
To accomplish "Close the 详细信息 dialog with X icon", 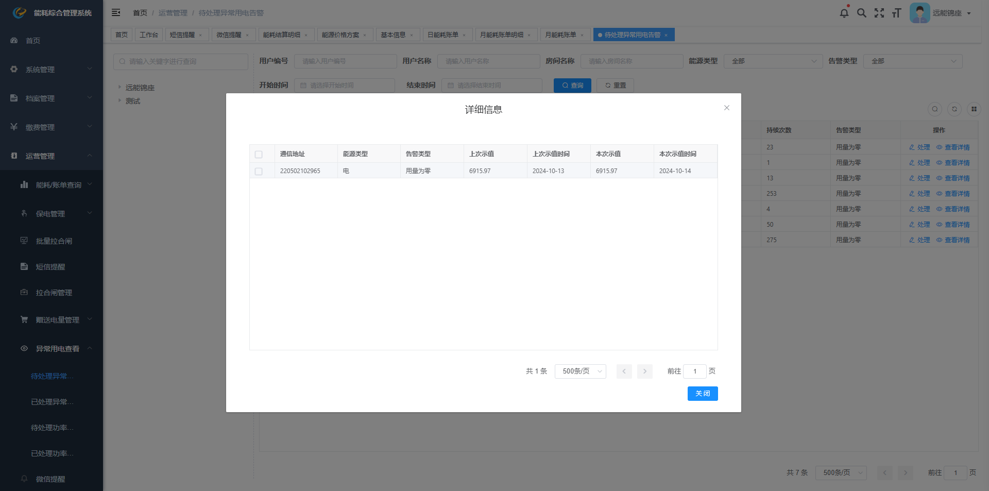I will click(x=726, y=108).
